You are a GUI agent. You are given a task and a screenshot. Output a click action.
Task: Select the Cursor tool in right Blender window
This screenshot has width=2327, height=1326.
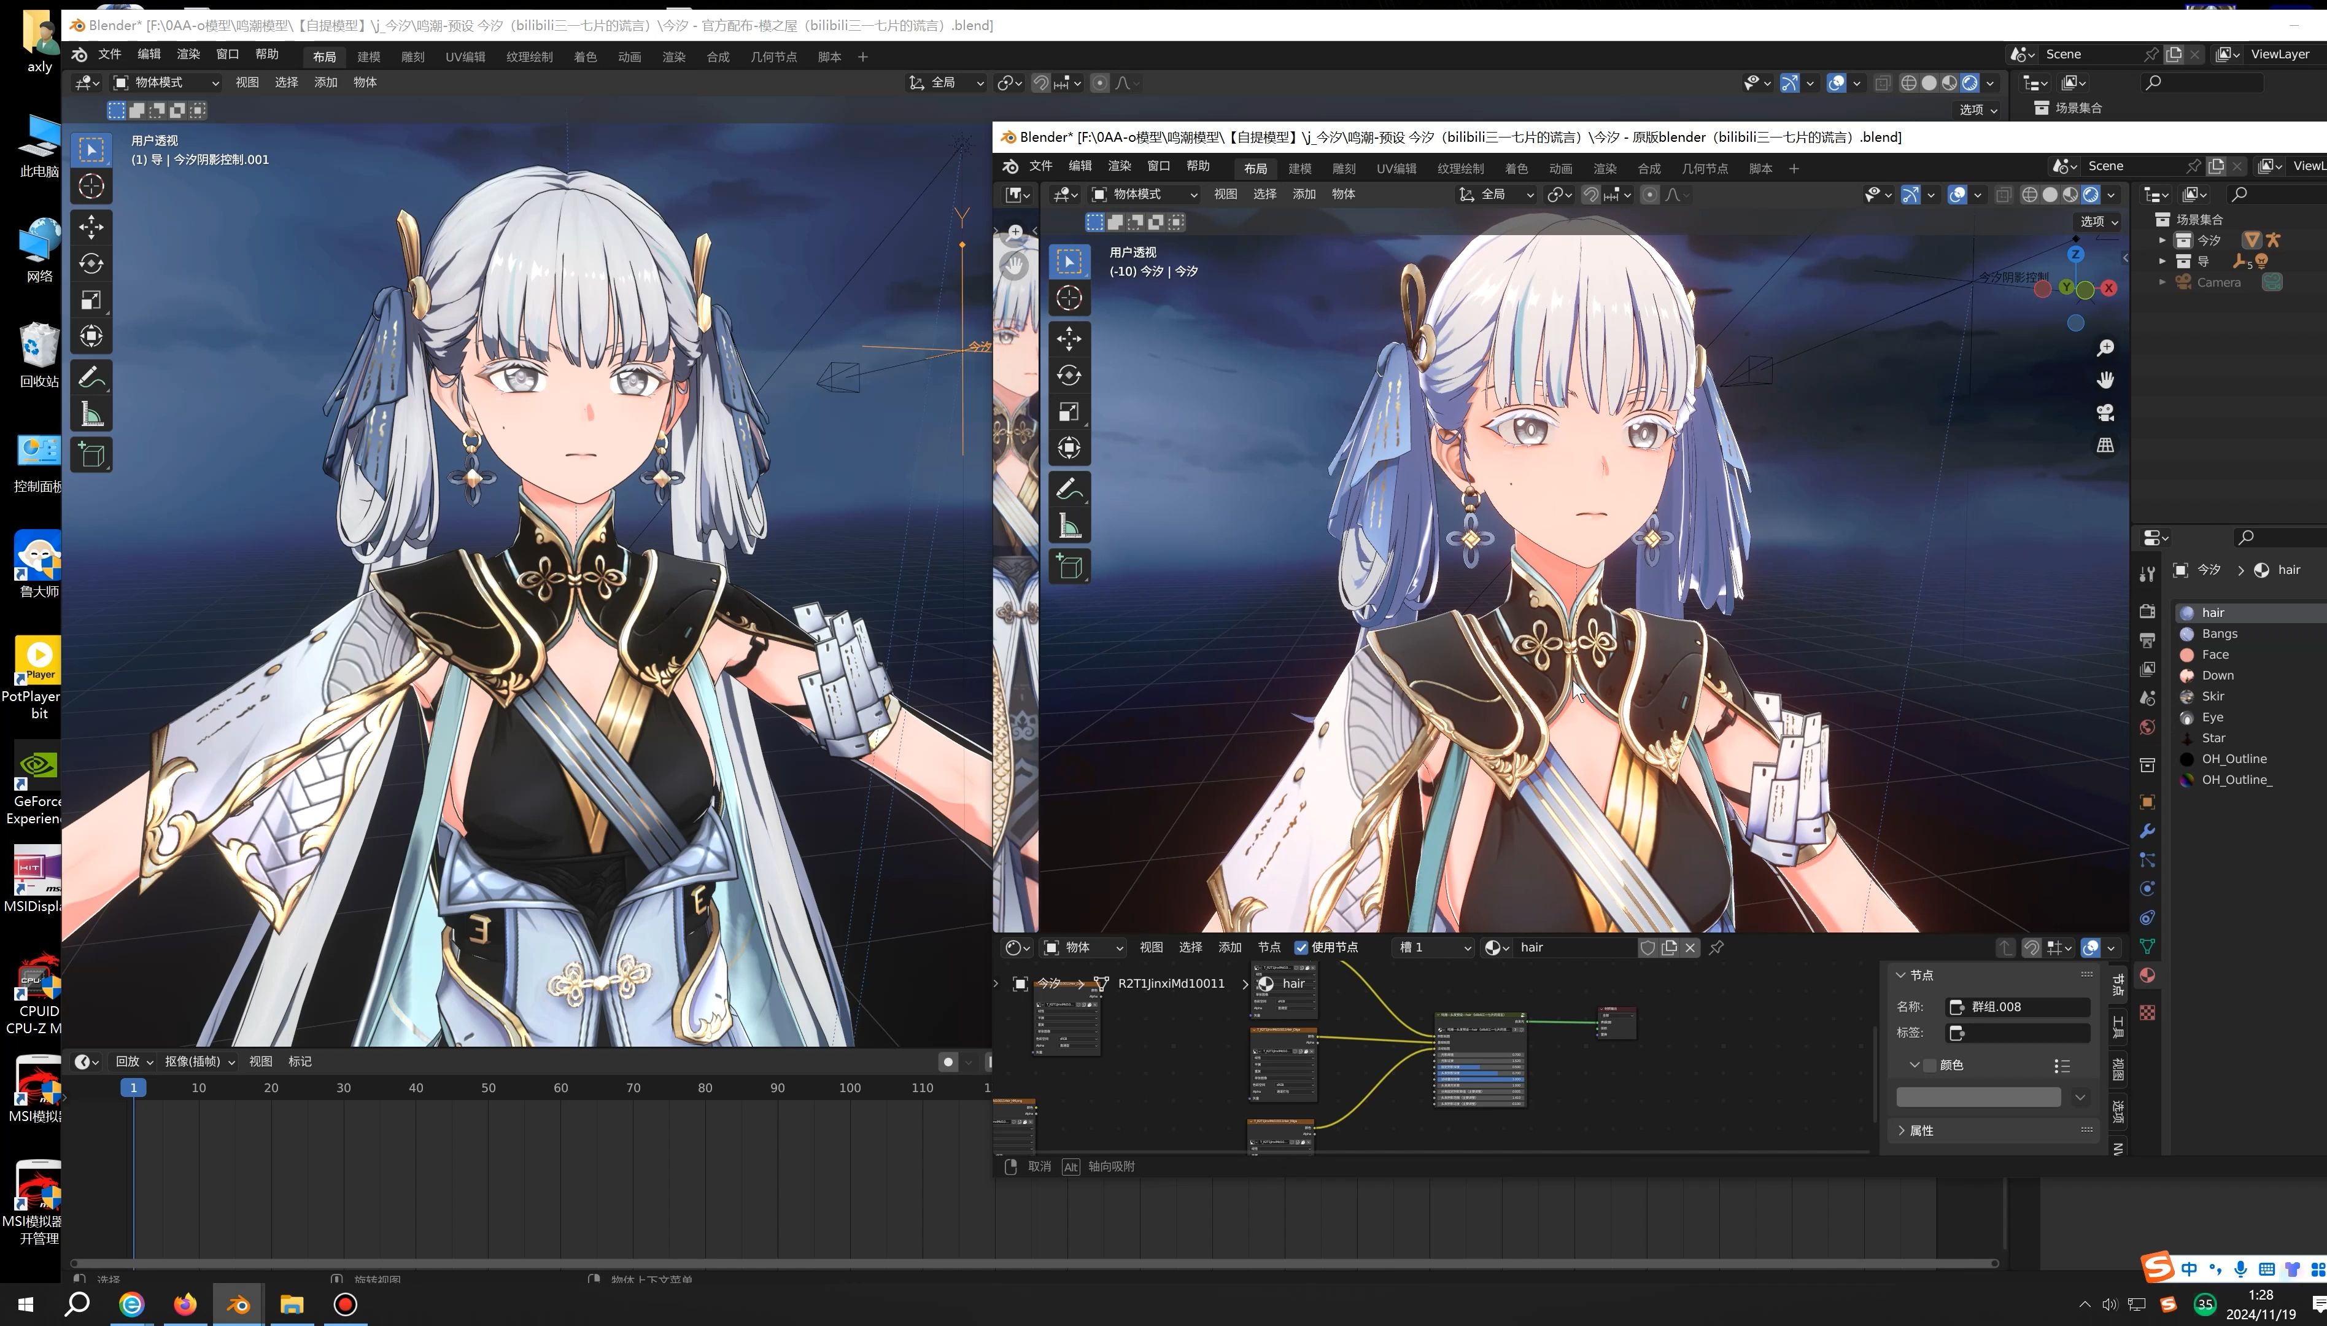(1069, 298)
